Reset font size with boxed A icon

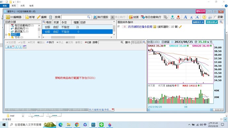pyautogui.click(x=197, y=17)
